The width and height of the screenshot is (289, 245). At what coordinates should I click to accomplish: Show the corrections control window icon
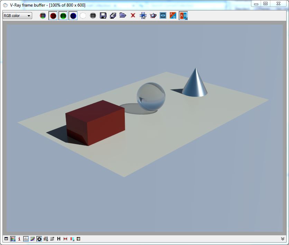tap(6, 239)
